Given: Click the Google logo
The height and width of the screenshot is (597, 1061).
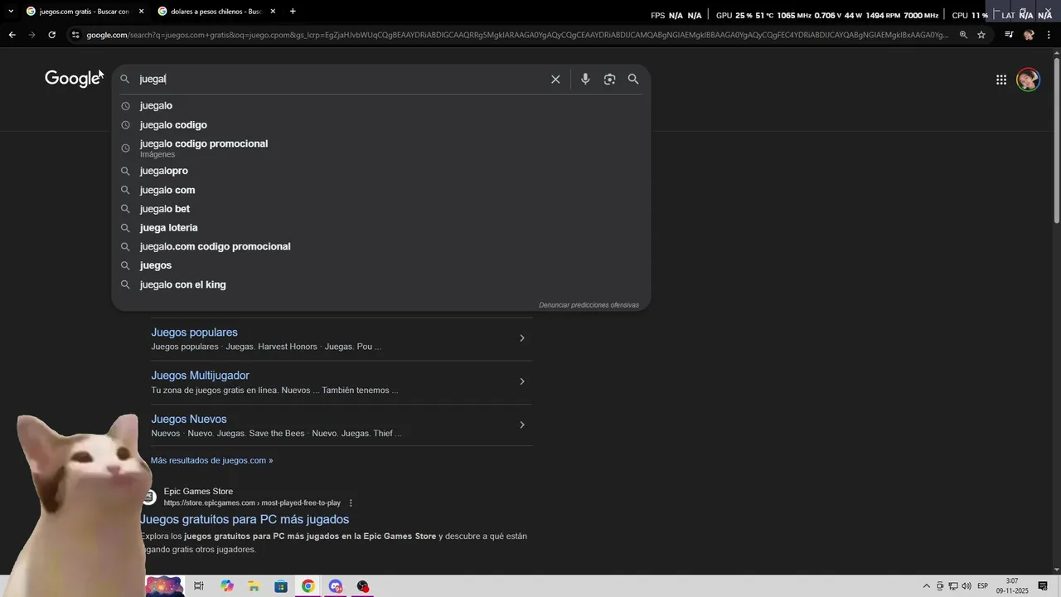Looking at the screenshot, I should click(x=73, y=79).
